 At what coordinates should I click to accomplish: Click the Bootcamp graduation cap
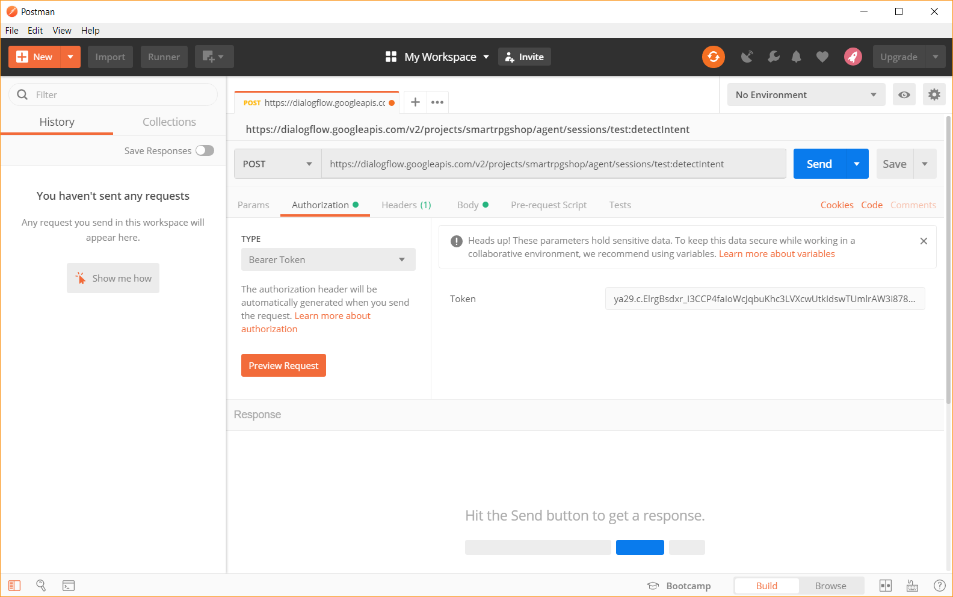point(653,586)
